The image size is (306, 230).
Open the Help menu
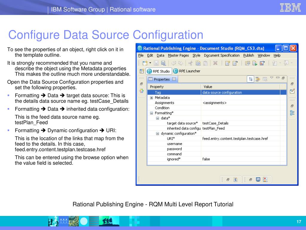pyautogui.click(x=277, y=55)
